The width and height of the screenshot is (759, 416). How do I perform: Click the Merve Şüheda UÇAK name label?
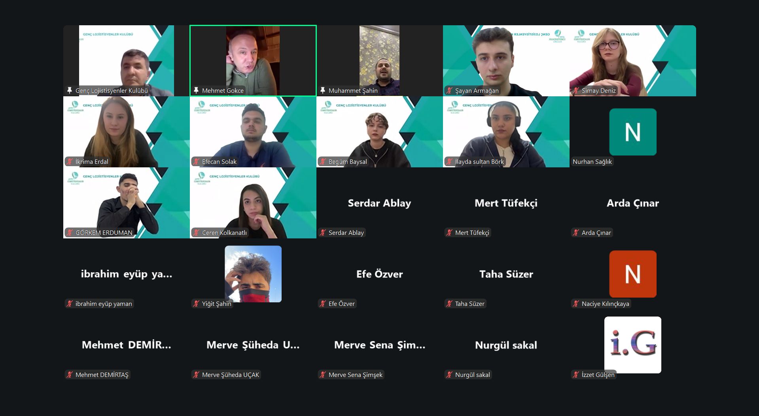tap(231, 375)
